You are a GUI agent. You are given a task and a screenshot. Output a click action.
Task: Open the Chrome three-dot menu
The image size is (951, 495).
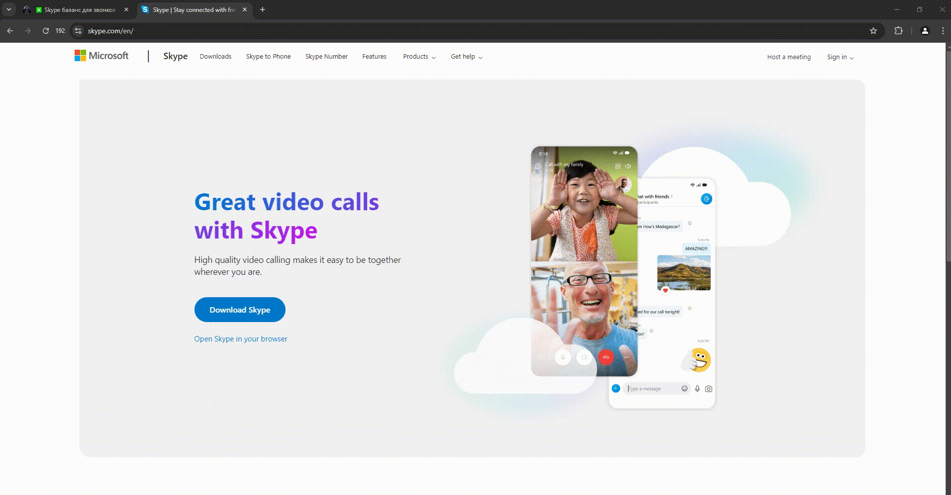point(943,31)
